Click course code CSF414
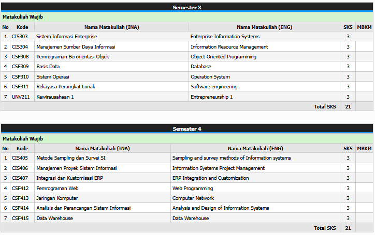The height and width of the screenshot is (235, 375). pyautogui.click(x=20, y=208)
